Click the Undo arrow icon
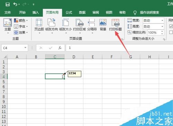This screenshot has height=126, width=173. click(x=15, y=4)
